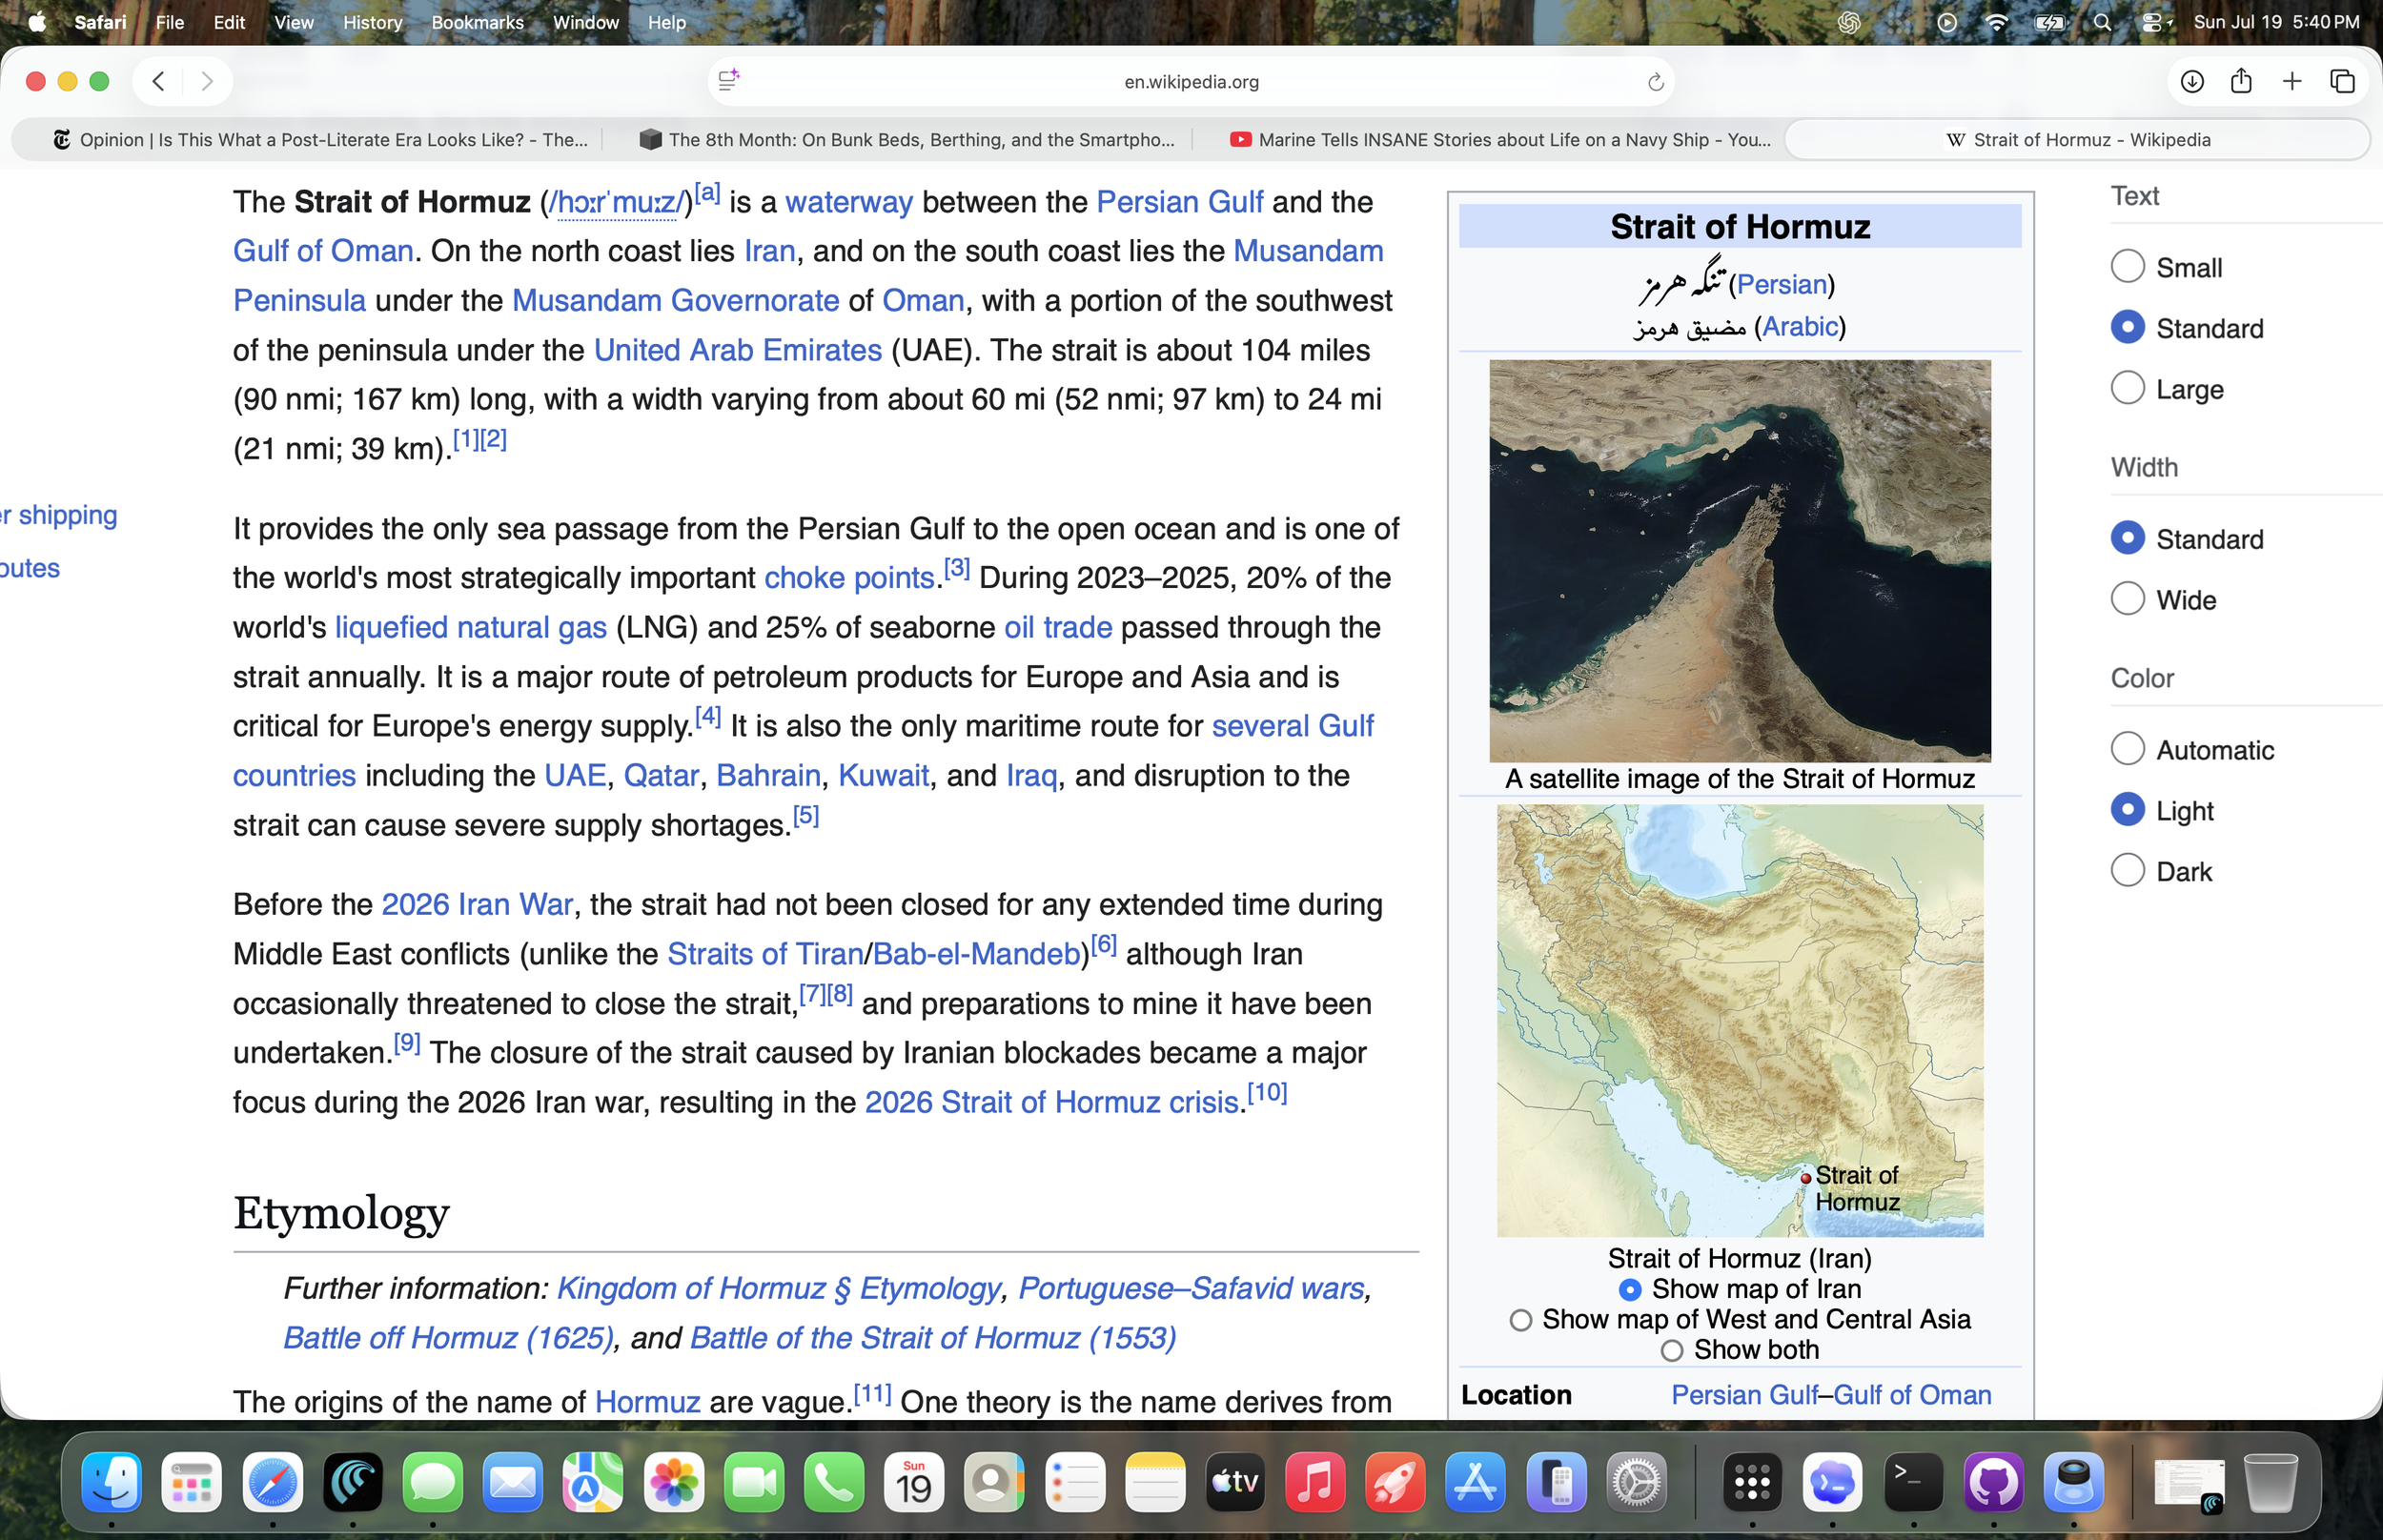Screen dimensions: 2383x1540
Task: Click the menu bar date and time
Action: coord(2276,22)
